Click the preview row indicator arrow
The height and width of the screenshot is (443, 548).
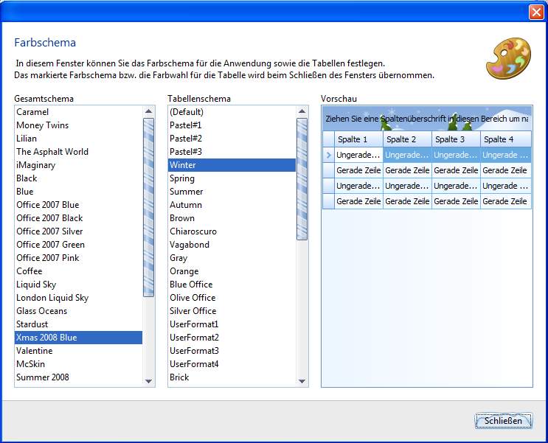tap(328, 155)
